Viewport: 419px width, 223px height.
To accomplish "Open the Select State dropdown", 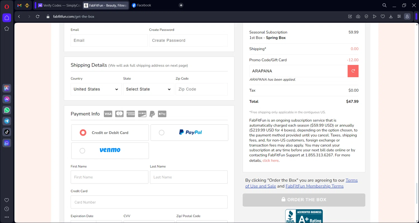I will [149, 89].
